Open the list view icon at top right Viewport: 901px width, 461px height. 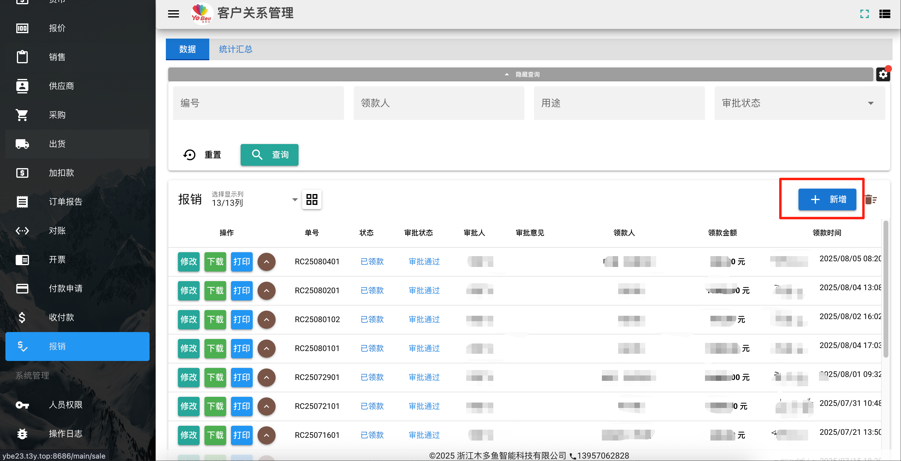(884, 14)
